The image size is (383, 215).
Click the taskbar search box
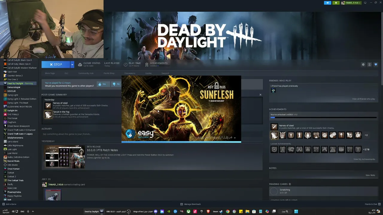click(x=285, y=211)
